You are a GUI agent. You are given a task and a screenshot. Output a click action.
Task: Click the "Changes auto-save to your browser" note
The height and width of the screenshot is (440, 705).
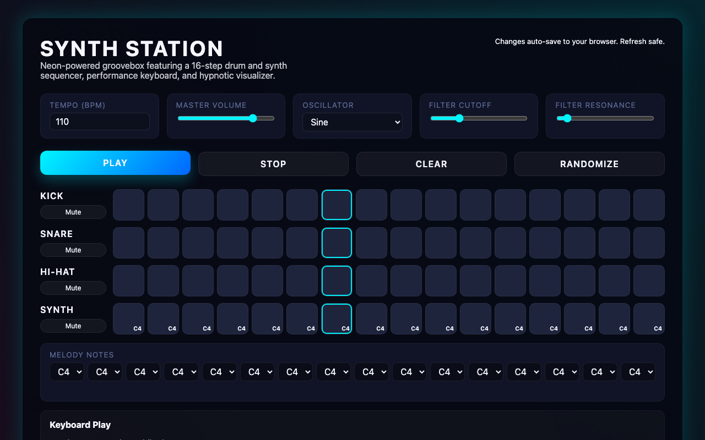(580, 41)
